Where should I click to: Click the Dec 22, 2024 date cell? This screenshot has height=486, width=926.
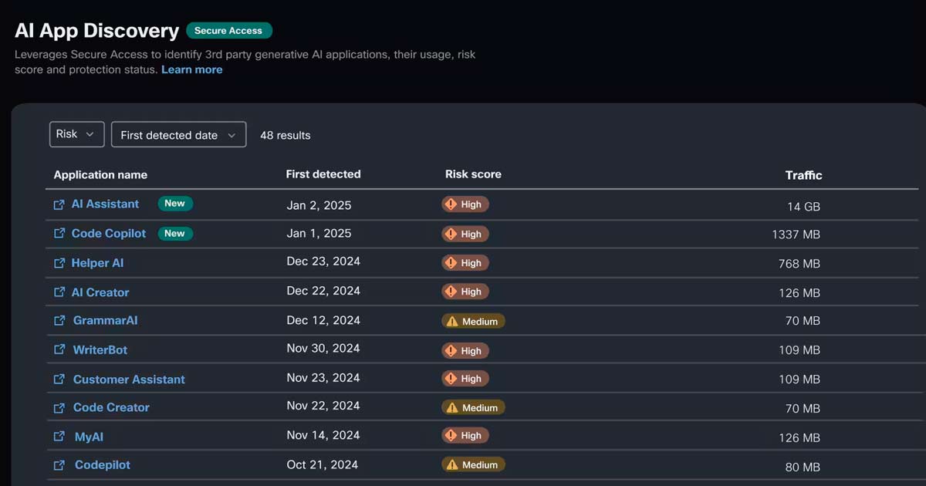(x=323, y=291)
